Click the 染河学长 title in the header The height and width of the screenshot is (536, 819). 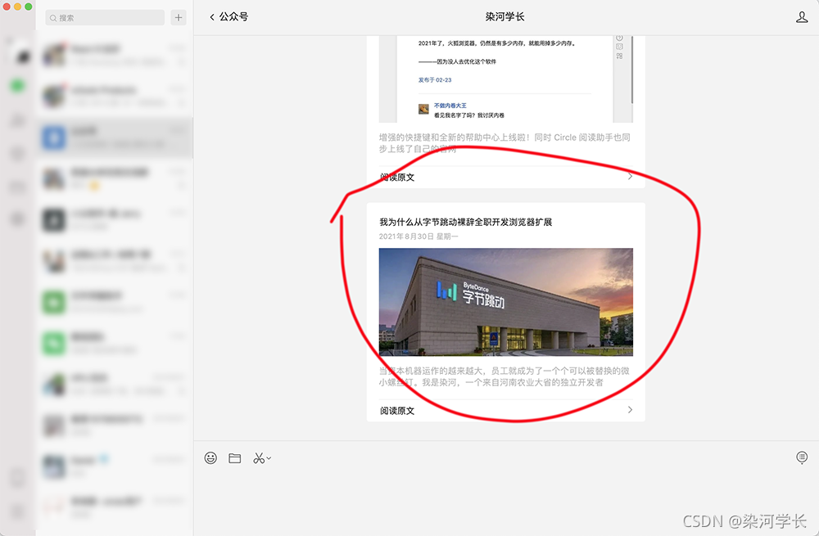click(505, 16)
